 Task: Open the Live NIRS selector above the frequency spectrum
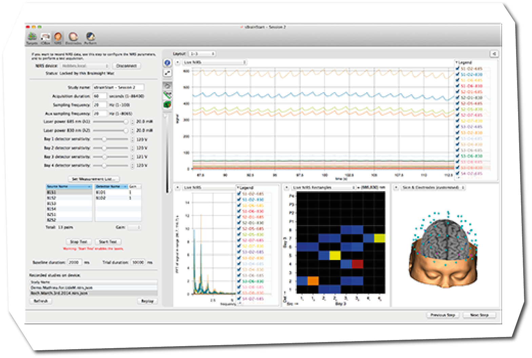(x=209, y=187)
